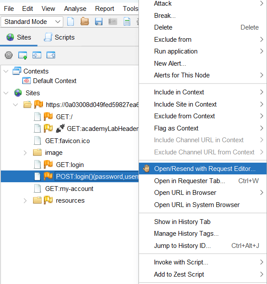267x284 pixels.
Task: Select Default Context in the tree
Action: pyautogui.click(x=55, y=80)
